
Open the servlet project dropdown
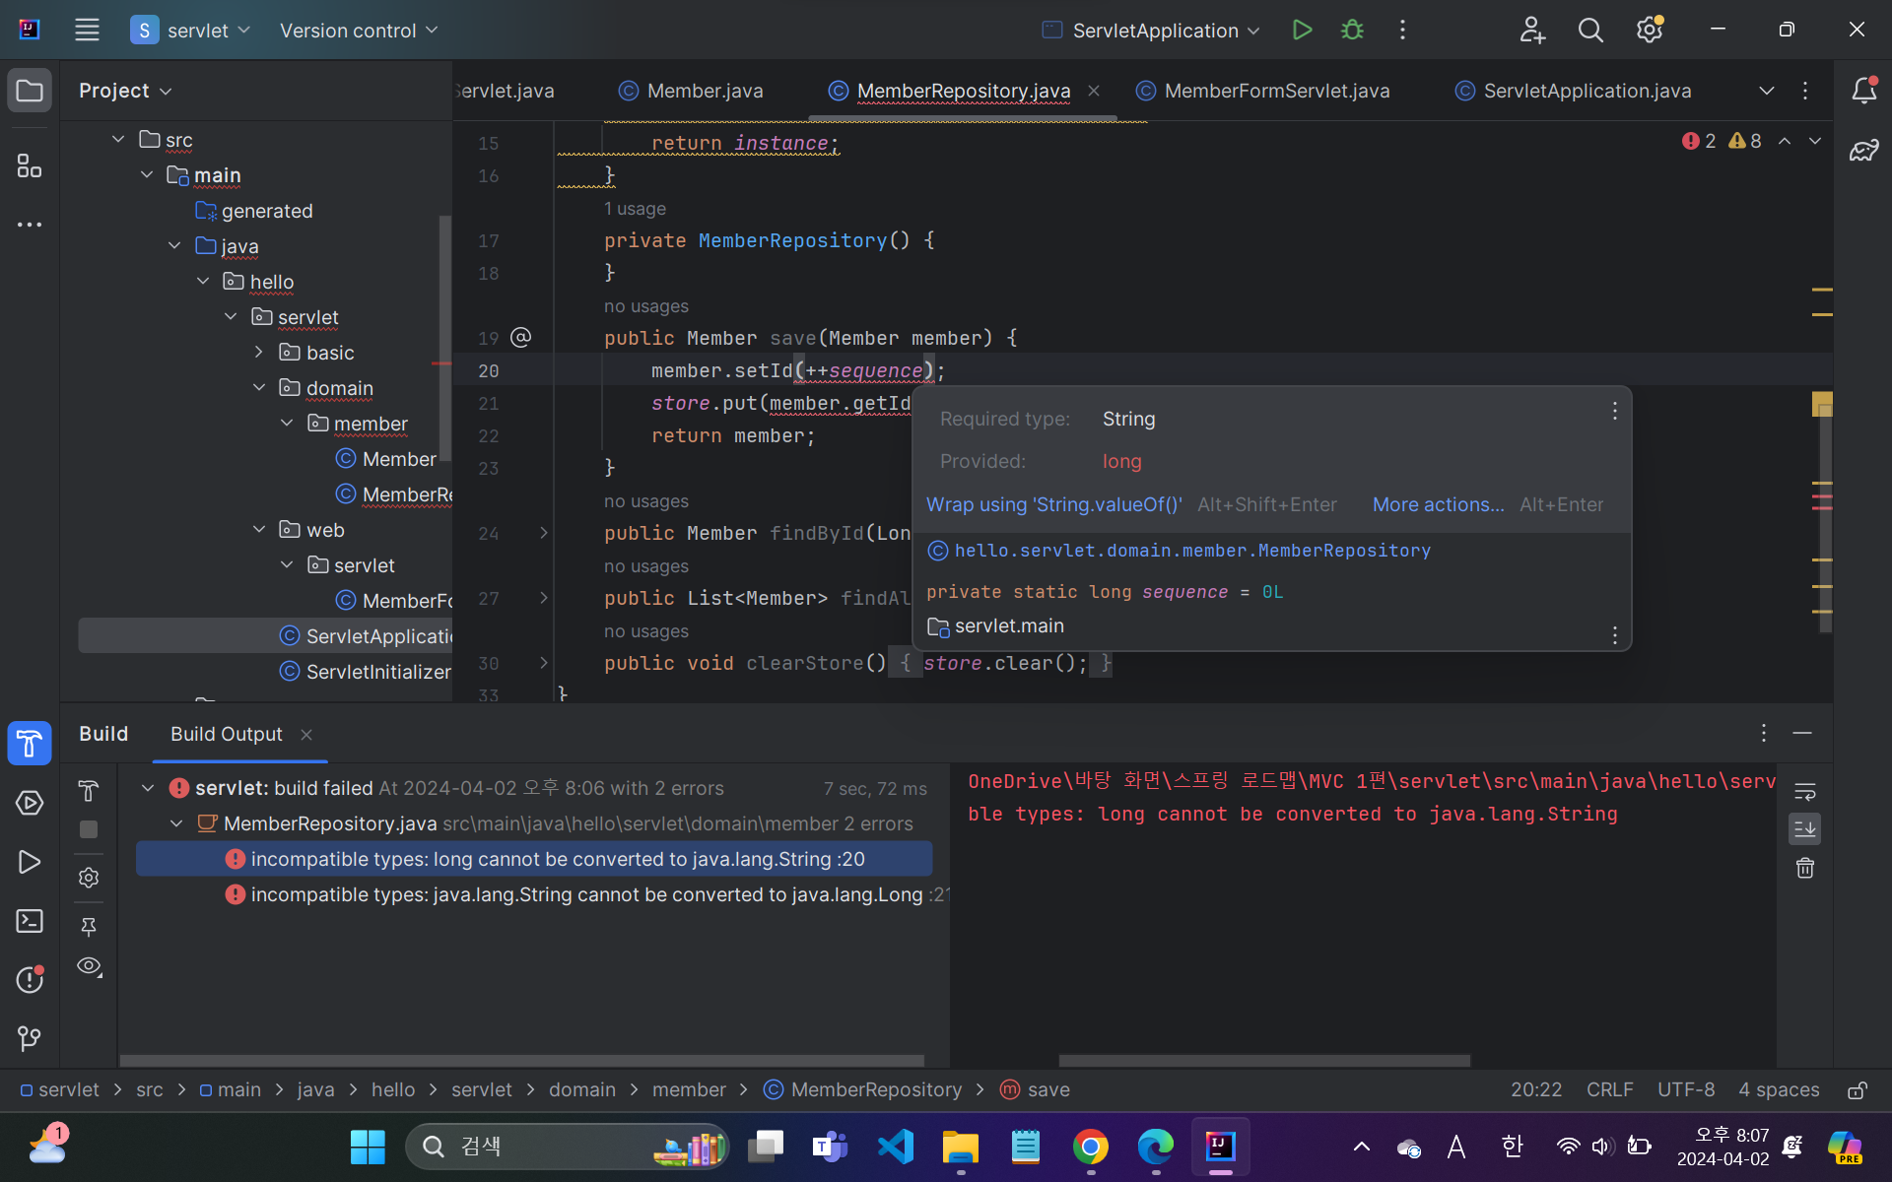[x=192, y=31]
